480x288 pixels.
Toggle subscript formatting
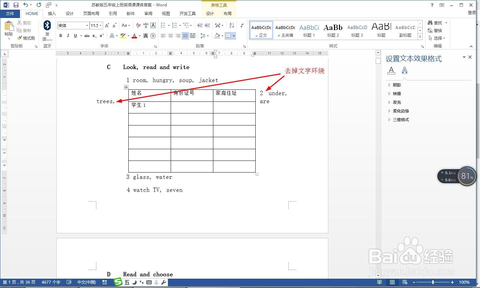tap(94, 36)
